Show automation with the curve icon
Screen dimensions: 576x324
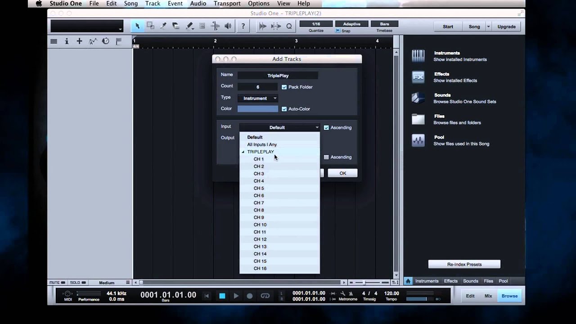click(x=93, y=41)
